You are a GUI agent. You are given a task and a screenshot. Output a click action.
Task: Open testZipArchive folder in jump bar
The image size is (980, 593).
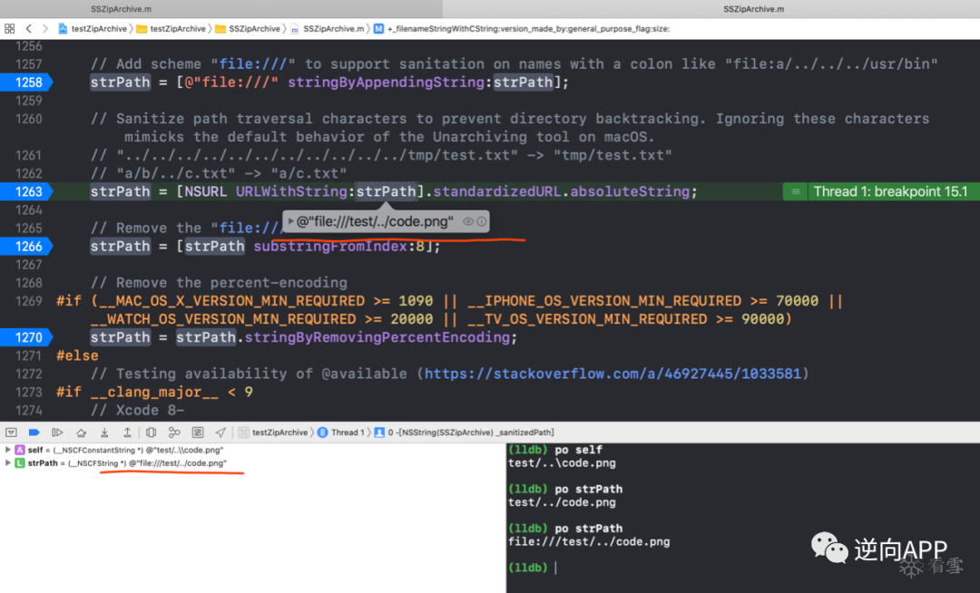(171, 29)
